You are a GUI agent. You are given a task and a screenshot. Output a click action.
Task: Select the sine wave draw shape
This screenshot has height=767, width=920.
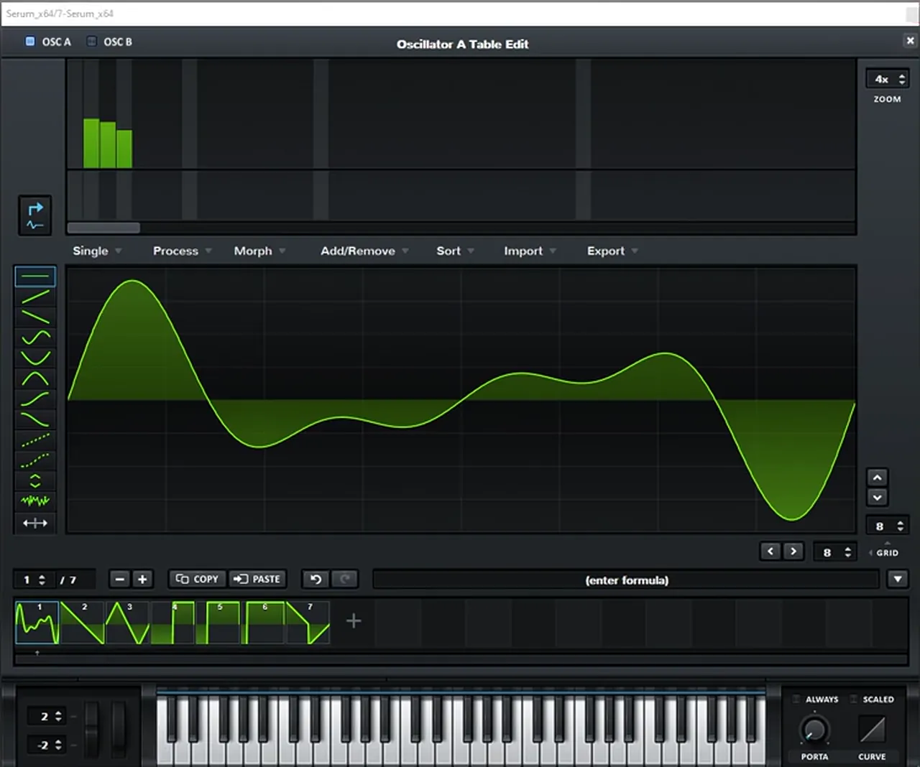(x=35, y=337)
